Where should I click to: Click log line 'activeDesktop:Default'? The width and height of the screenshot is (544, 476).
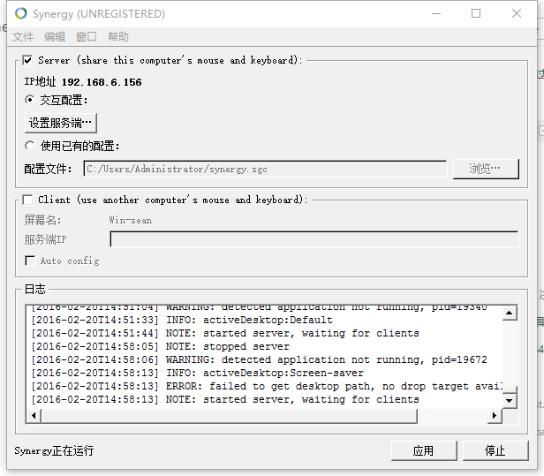tap(181, 320)
